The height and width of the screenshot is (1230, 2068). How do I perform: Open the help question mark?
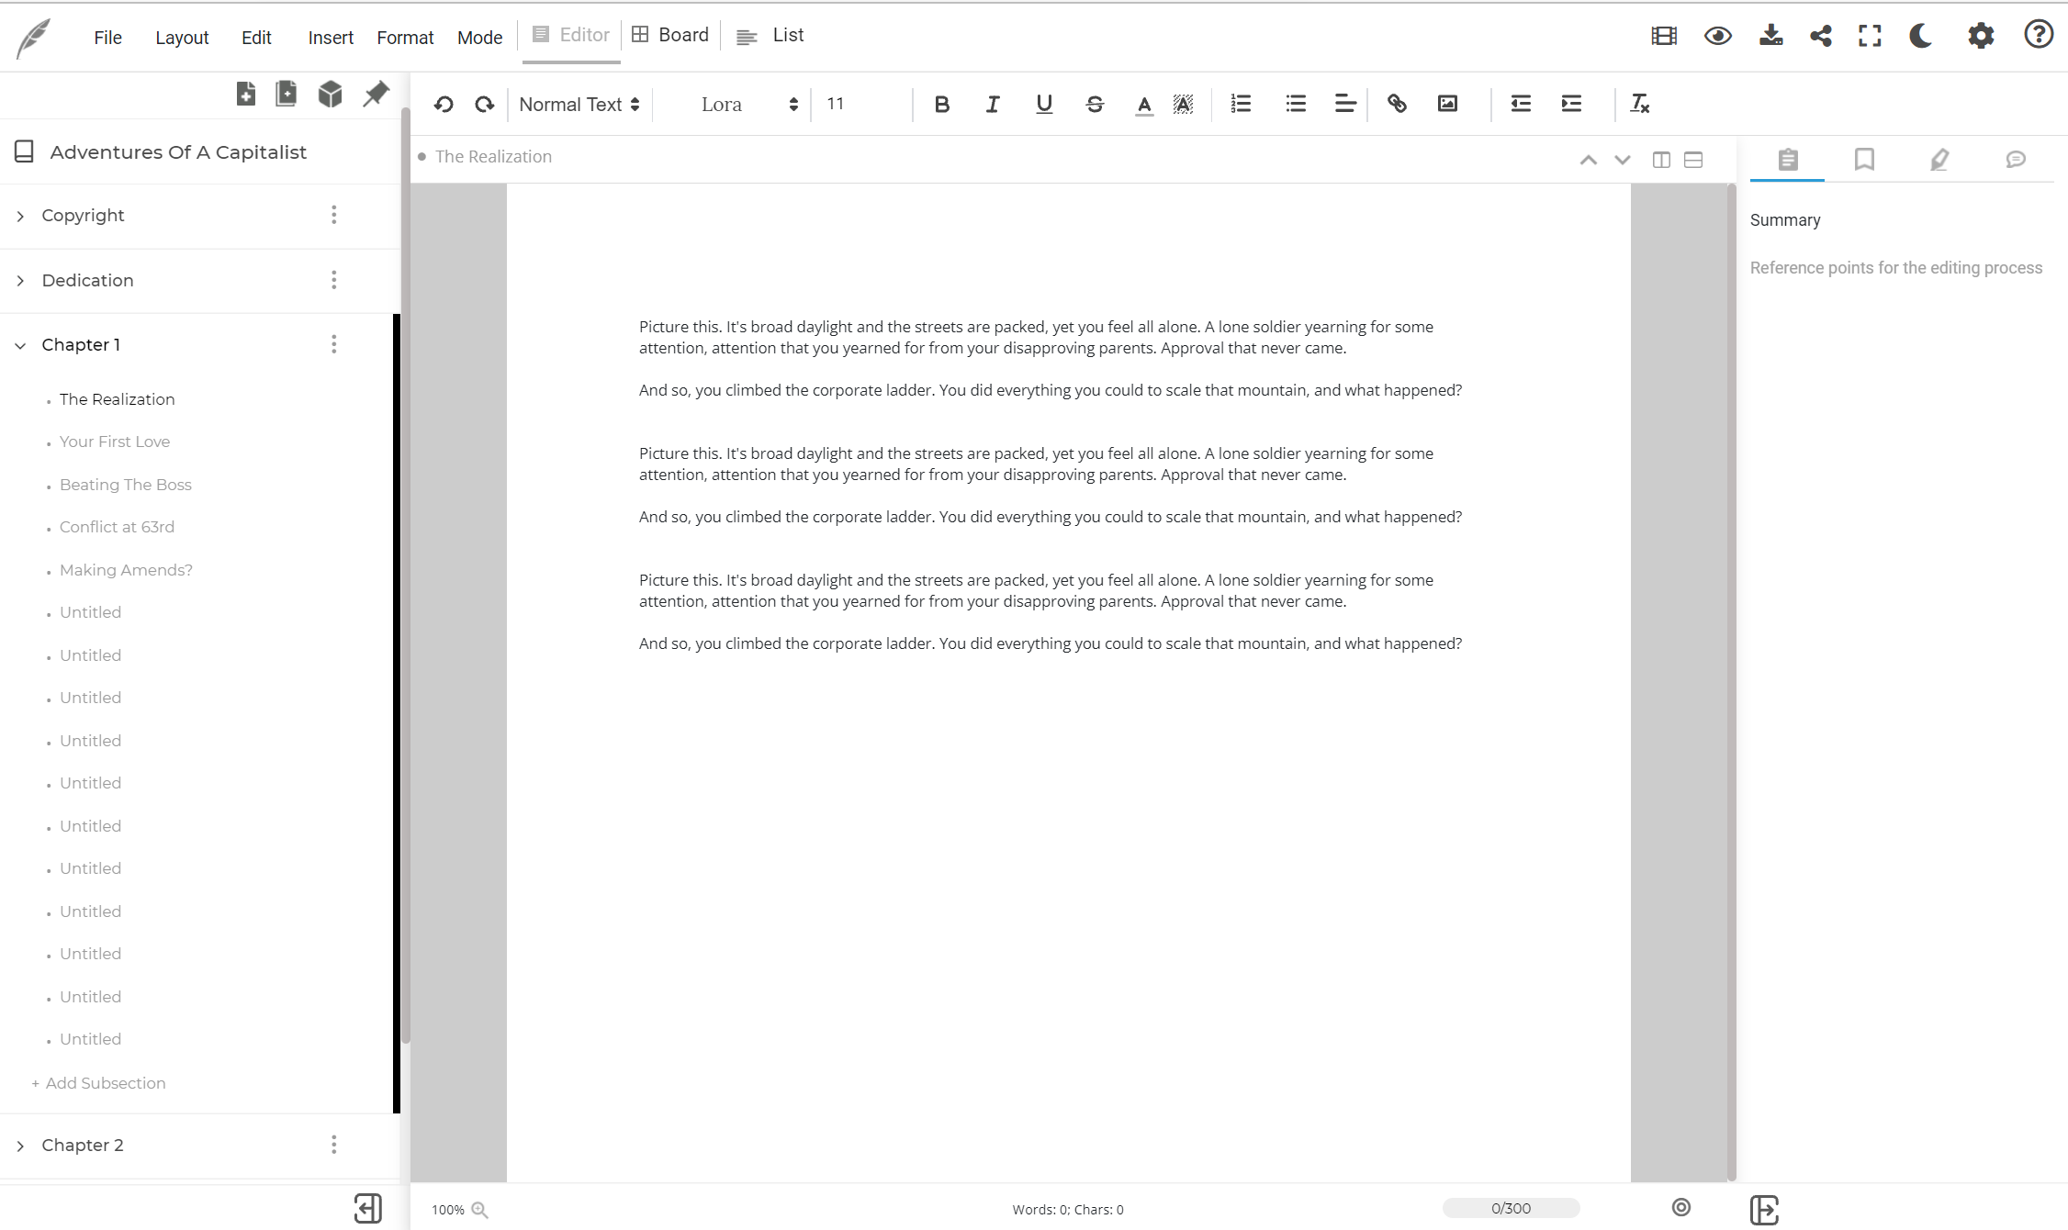tap(2039, 35)
